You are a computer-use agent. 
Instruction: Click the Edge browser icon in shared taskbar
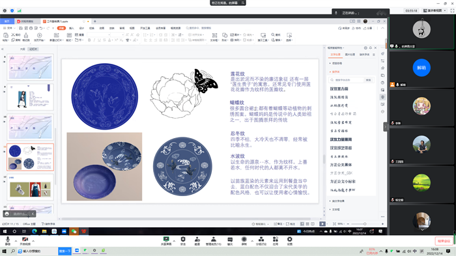pyautogui.click(x=35, y=231)
